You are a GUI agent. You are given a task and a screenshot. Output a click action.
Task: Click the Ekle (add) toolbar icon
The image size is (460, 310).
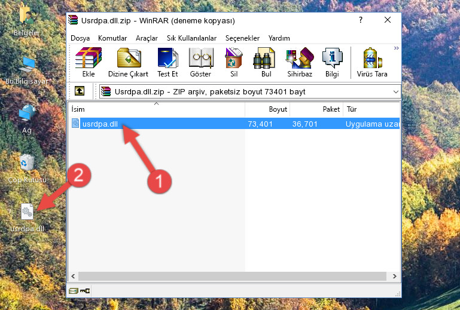tap(89, 62)
